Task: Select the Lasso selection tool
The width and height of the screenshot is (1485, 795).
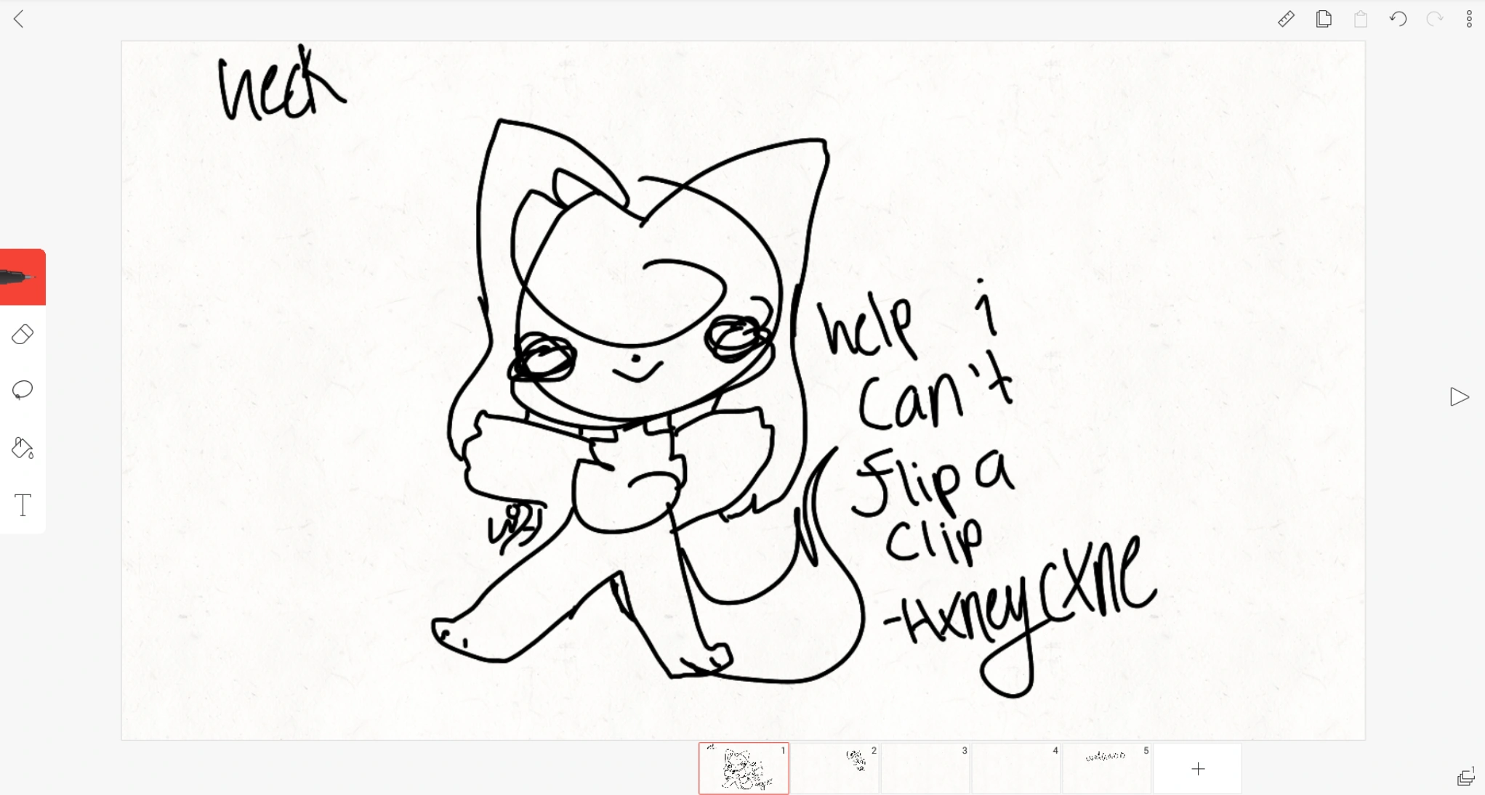Action: tap(23, 390)
